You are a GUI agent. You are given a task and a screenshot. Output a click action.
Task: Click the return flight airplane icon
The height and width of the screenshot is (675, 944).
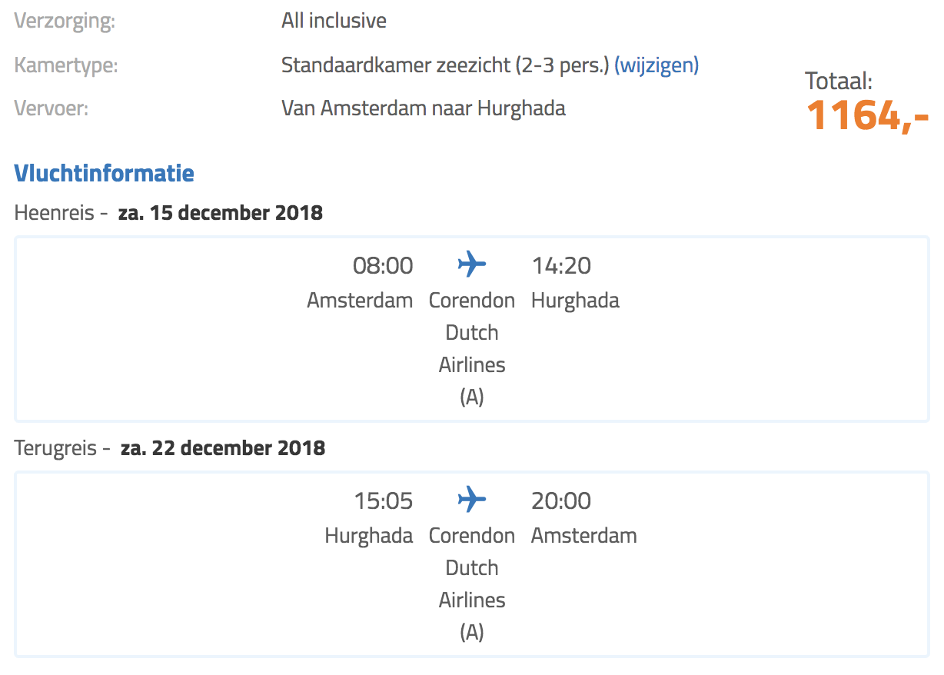[x=471, y=500]
